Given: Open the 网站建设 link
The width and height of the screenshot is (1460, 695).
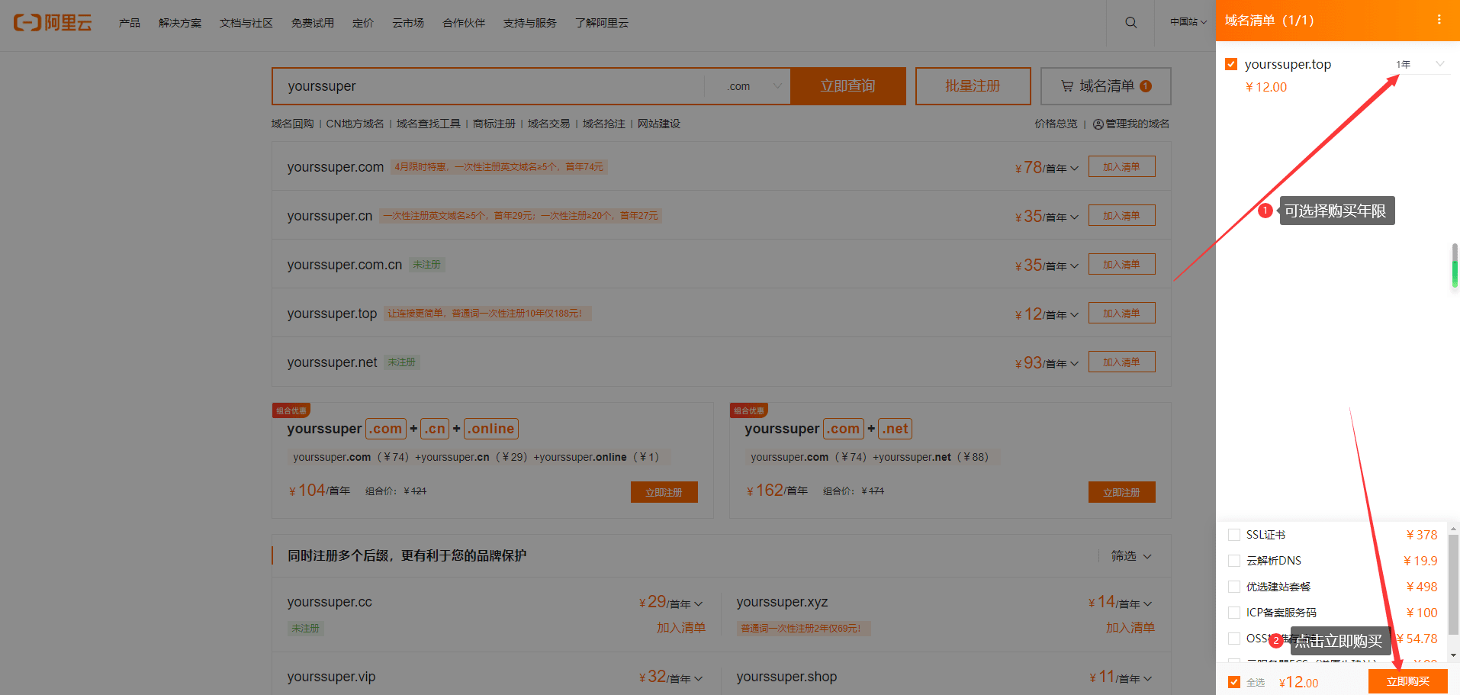Looking at the screenshot, I should click(659, 124).
